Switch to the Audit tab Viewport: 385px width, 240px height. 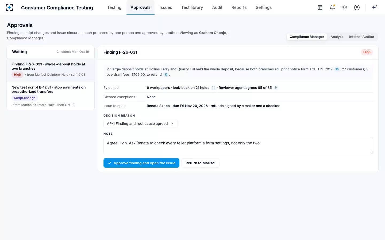pyautogui.click(x=217, y=7)
